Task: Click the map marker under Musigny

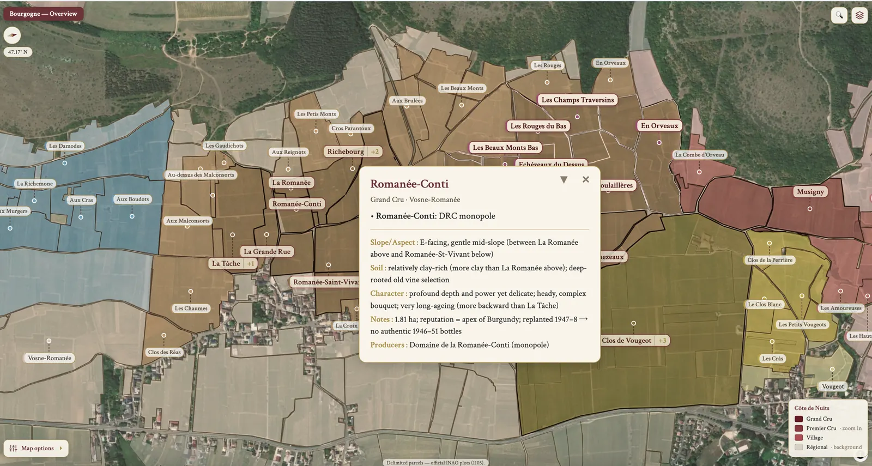Action: 810,209
